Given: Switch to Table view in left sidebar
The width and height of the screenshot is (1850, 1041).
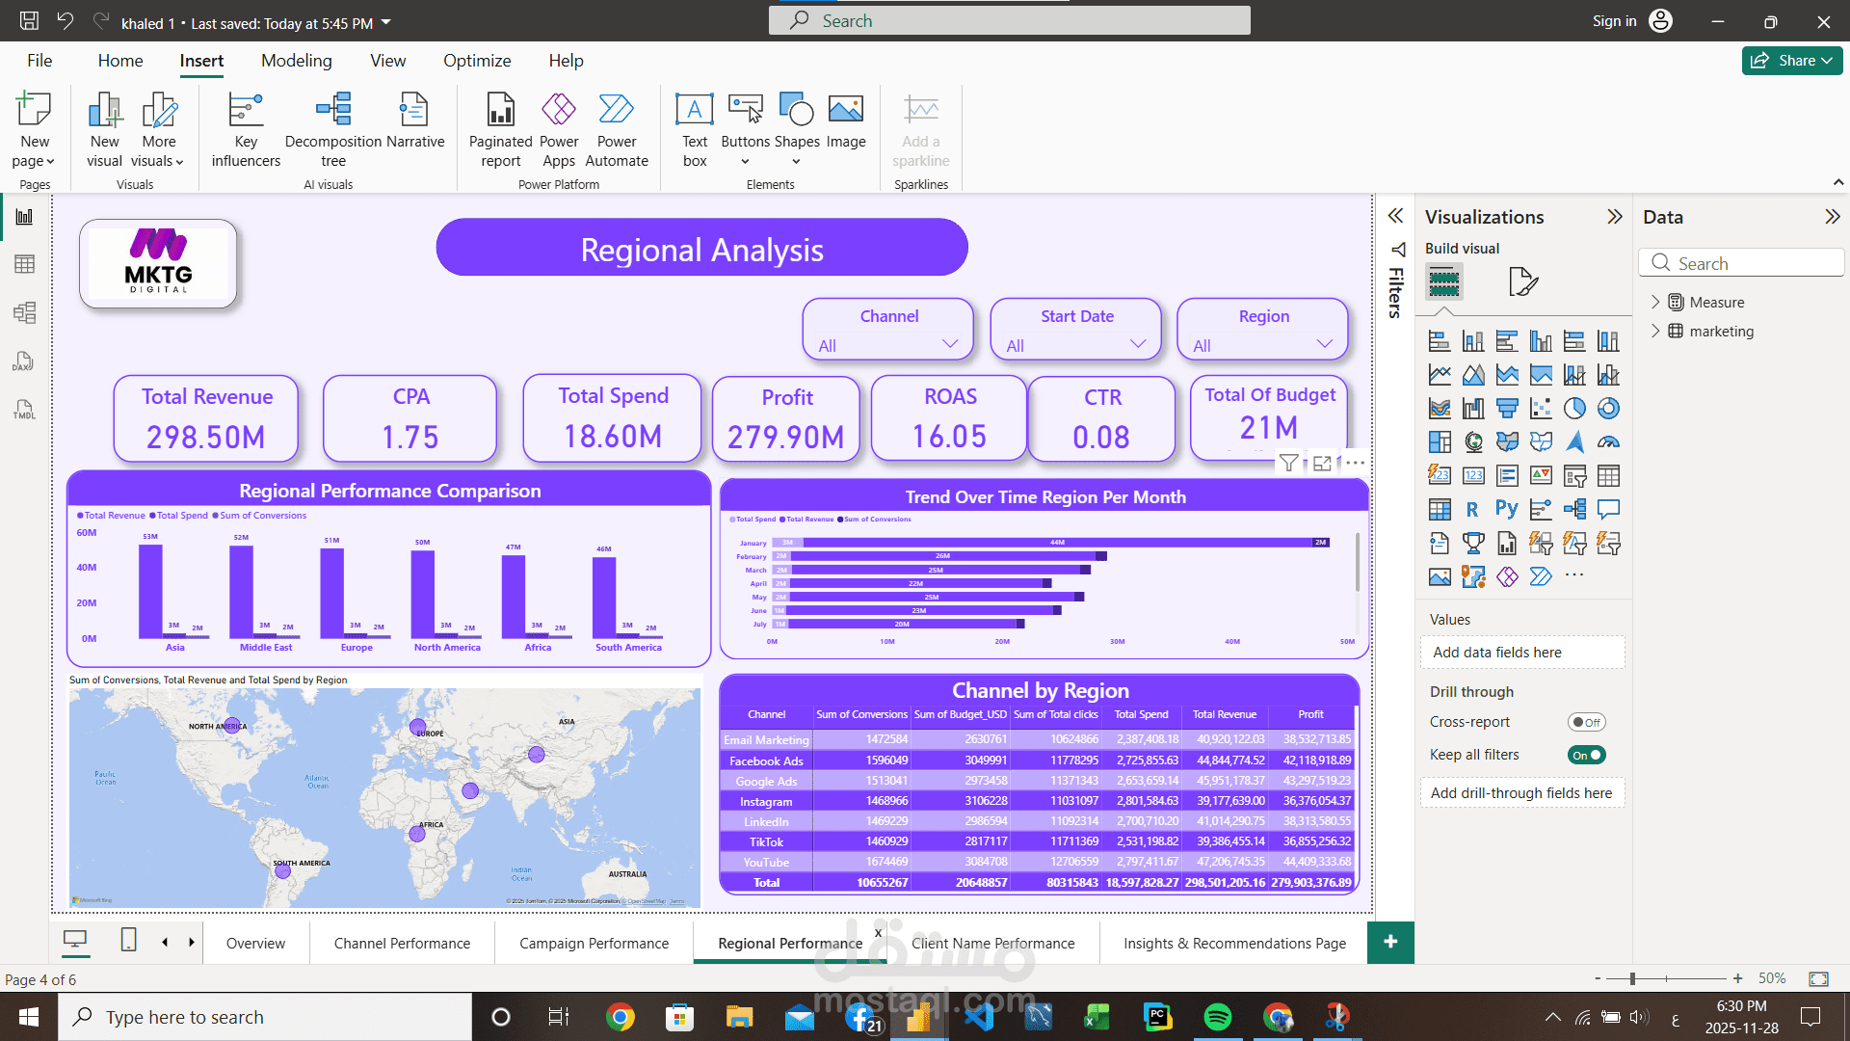Looking at the screenshot, I should point(24,264).
